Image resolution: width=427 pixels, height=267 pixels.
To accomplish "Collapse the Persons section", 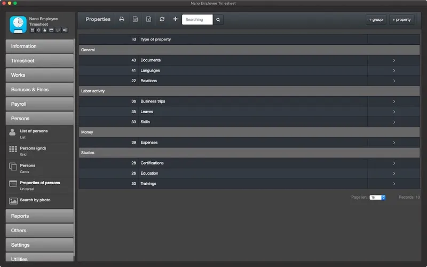I will click(39, 119).
